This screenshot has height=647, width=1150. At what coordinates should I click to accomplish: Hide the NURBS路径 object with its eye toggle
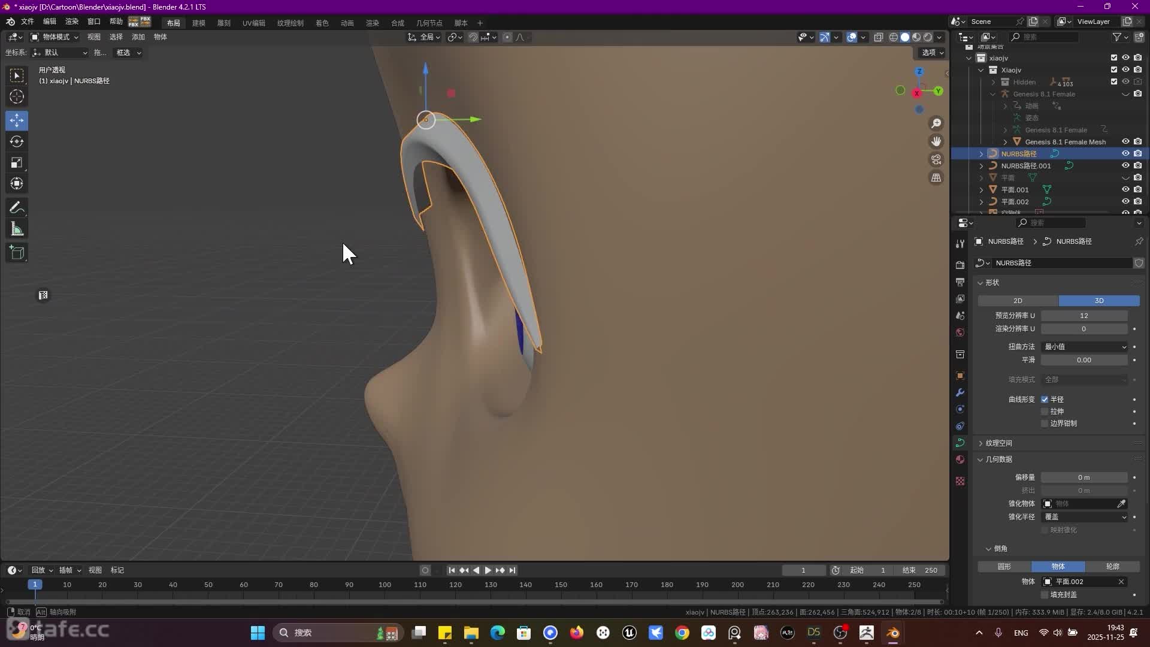(1125, 153)
